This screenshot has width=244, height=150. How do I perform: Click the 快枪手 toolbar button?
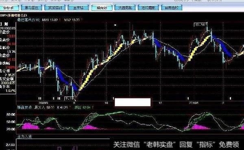tap(9, 8)
